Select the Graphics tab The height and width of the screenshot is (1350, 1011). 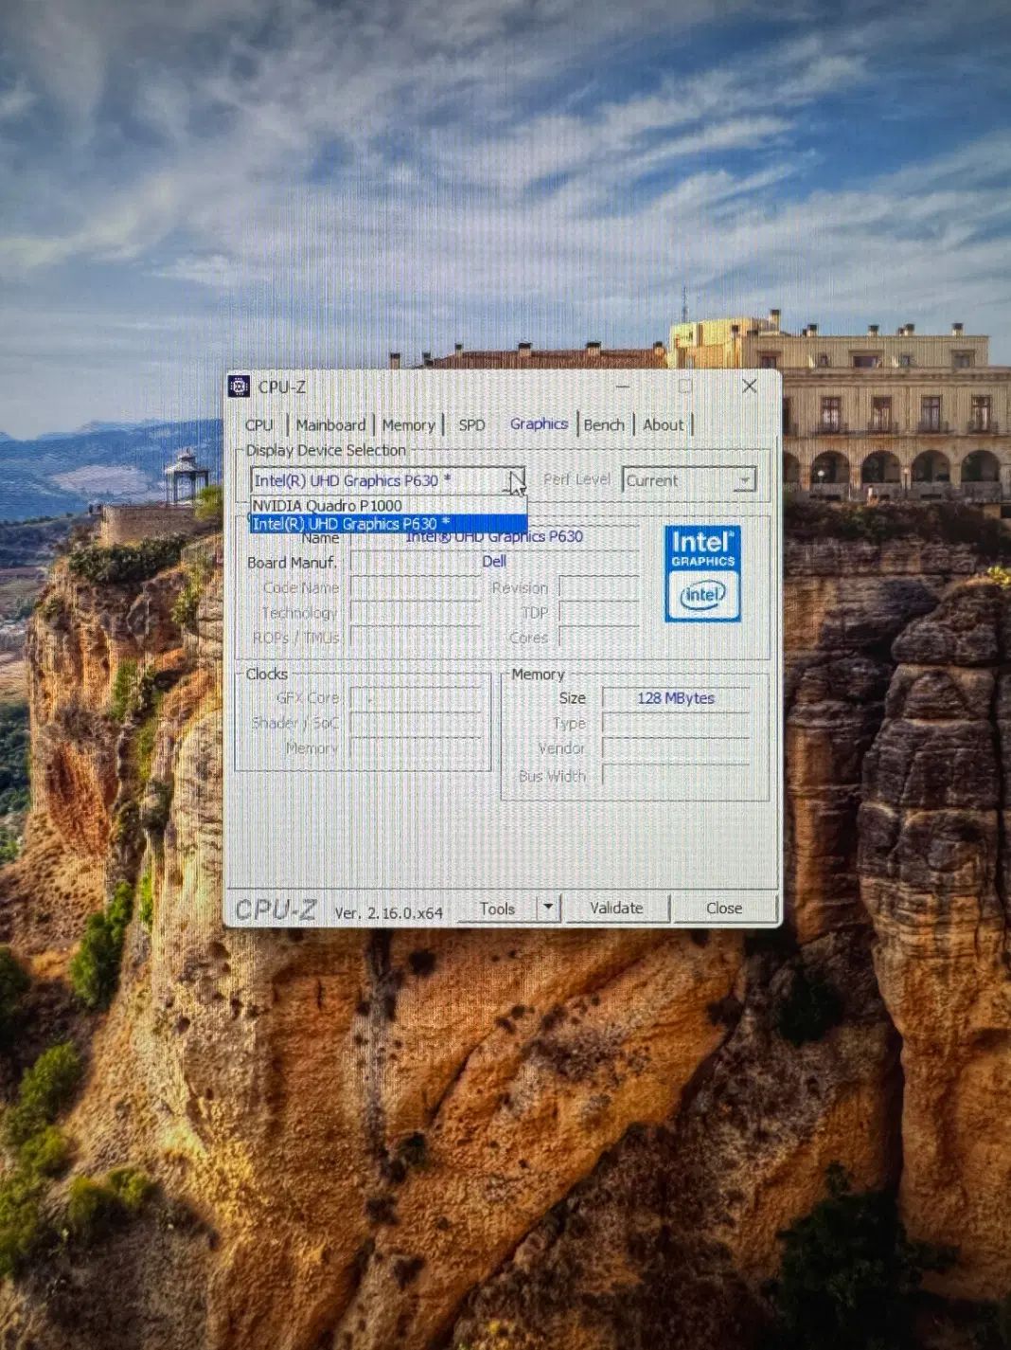pyautogui.click(x=539, y=424)
